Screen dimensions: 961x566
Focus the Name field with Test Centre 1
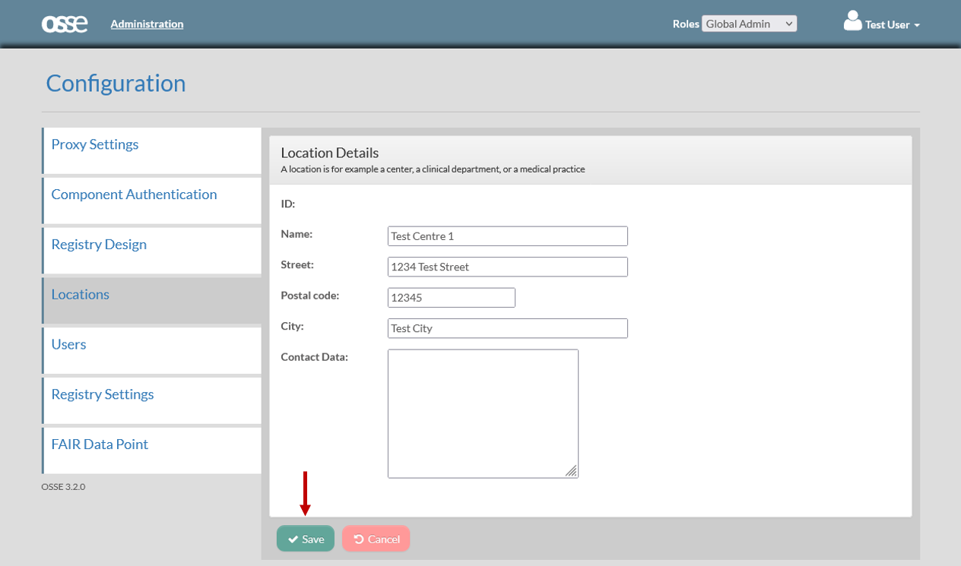pos(508,236)
